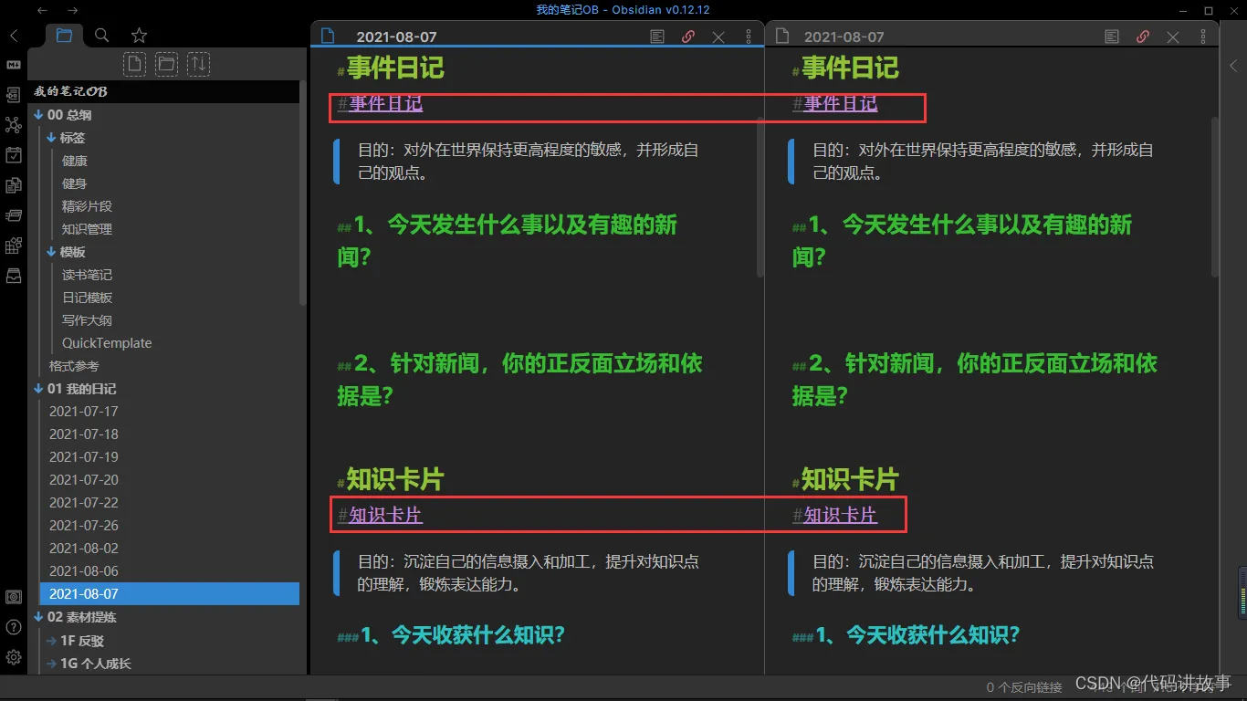1247x701 pixels.
Task: Collapse the left sidebar with the chevron
Action: tap(14, 36)
